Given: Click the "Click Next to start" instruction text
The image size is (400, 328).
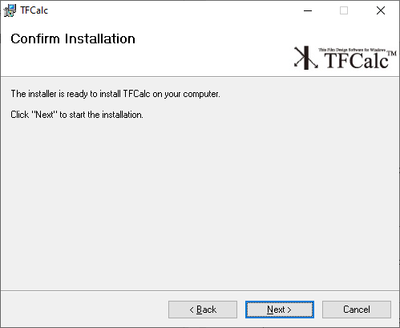Looking at the screenshot, I should pos(77,115).
